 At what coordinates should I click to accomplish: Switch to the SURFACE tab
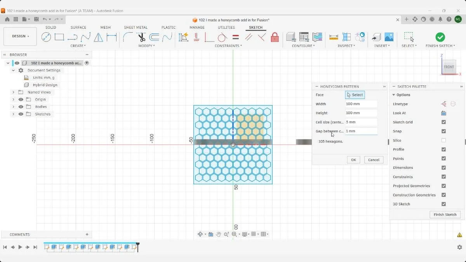tap(78, 28)
